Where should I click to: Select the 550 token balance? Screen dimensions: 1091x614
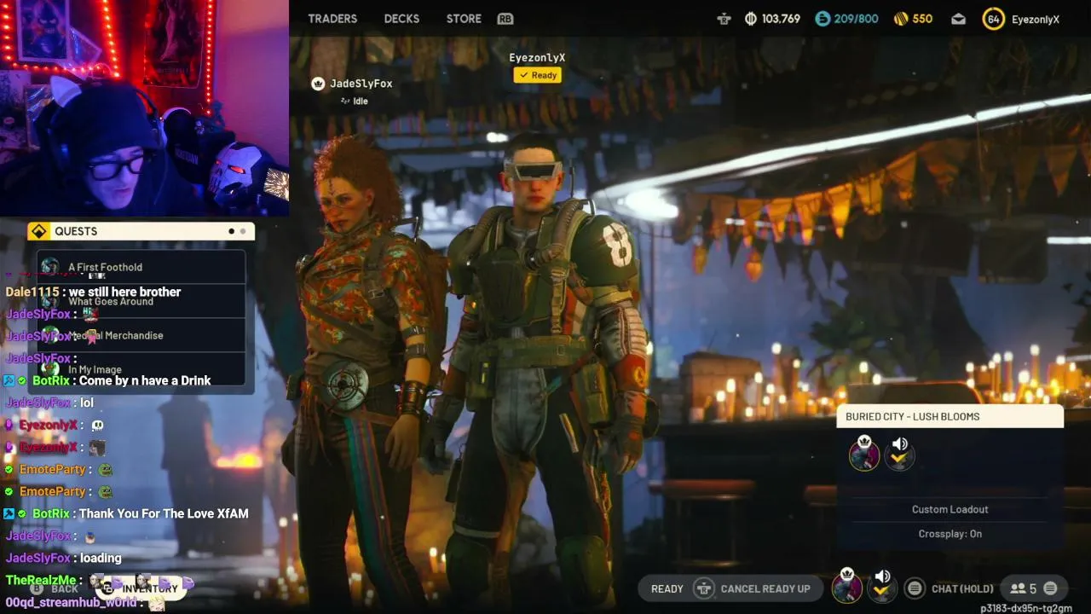922,19
